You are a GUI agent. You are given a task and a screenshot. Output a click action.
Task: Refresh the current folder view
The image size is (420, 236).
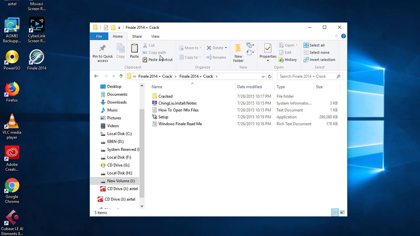coord(270,76)
